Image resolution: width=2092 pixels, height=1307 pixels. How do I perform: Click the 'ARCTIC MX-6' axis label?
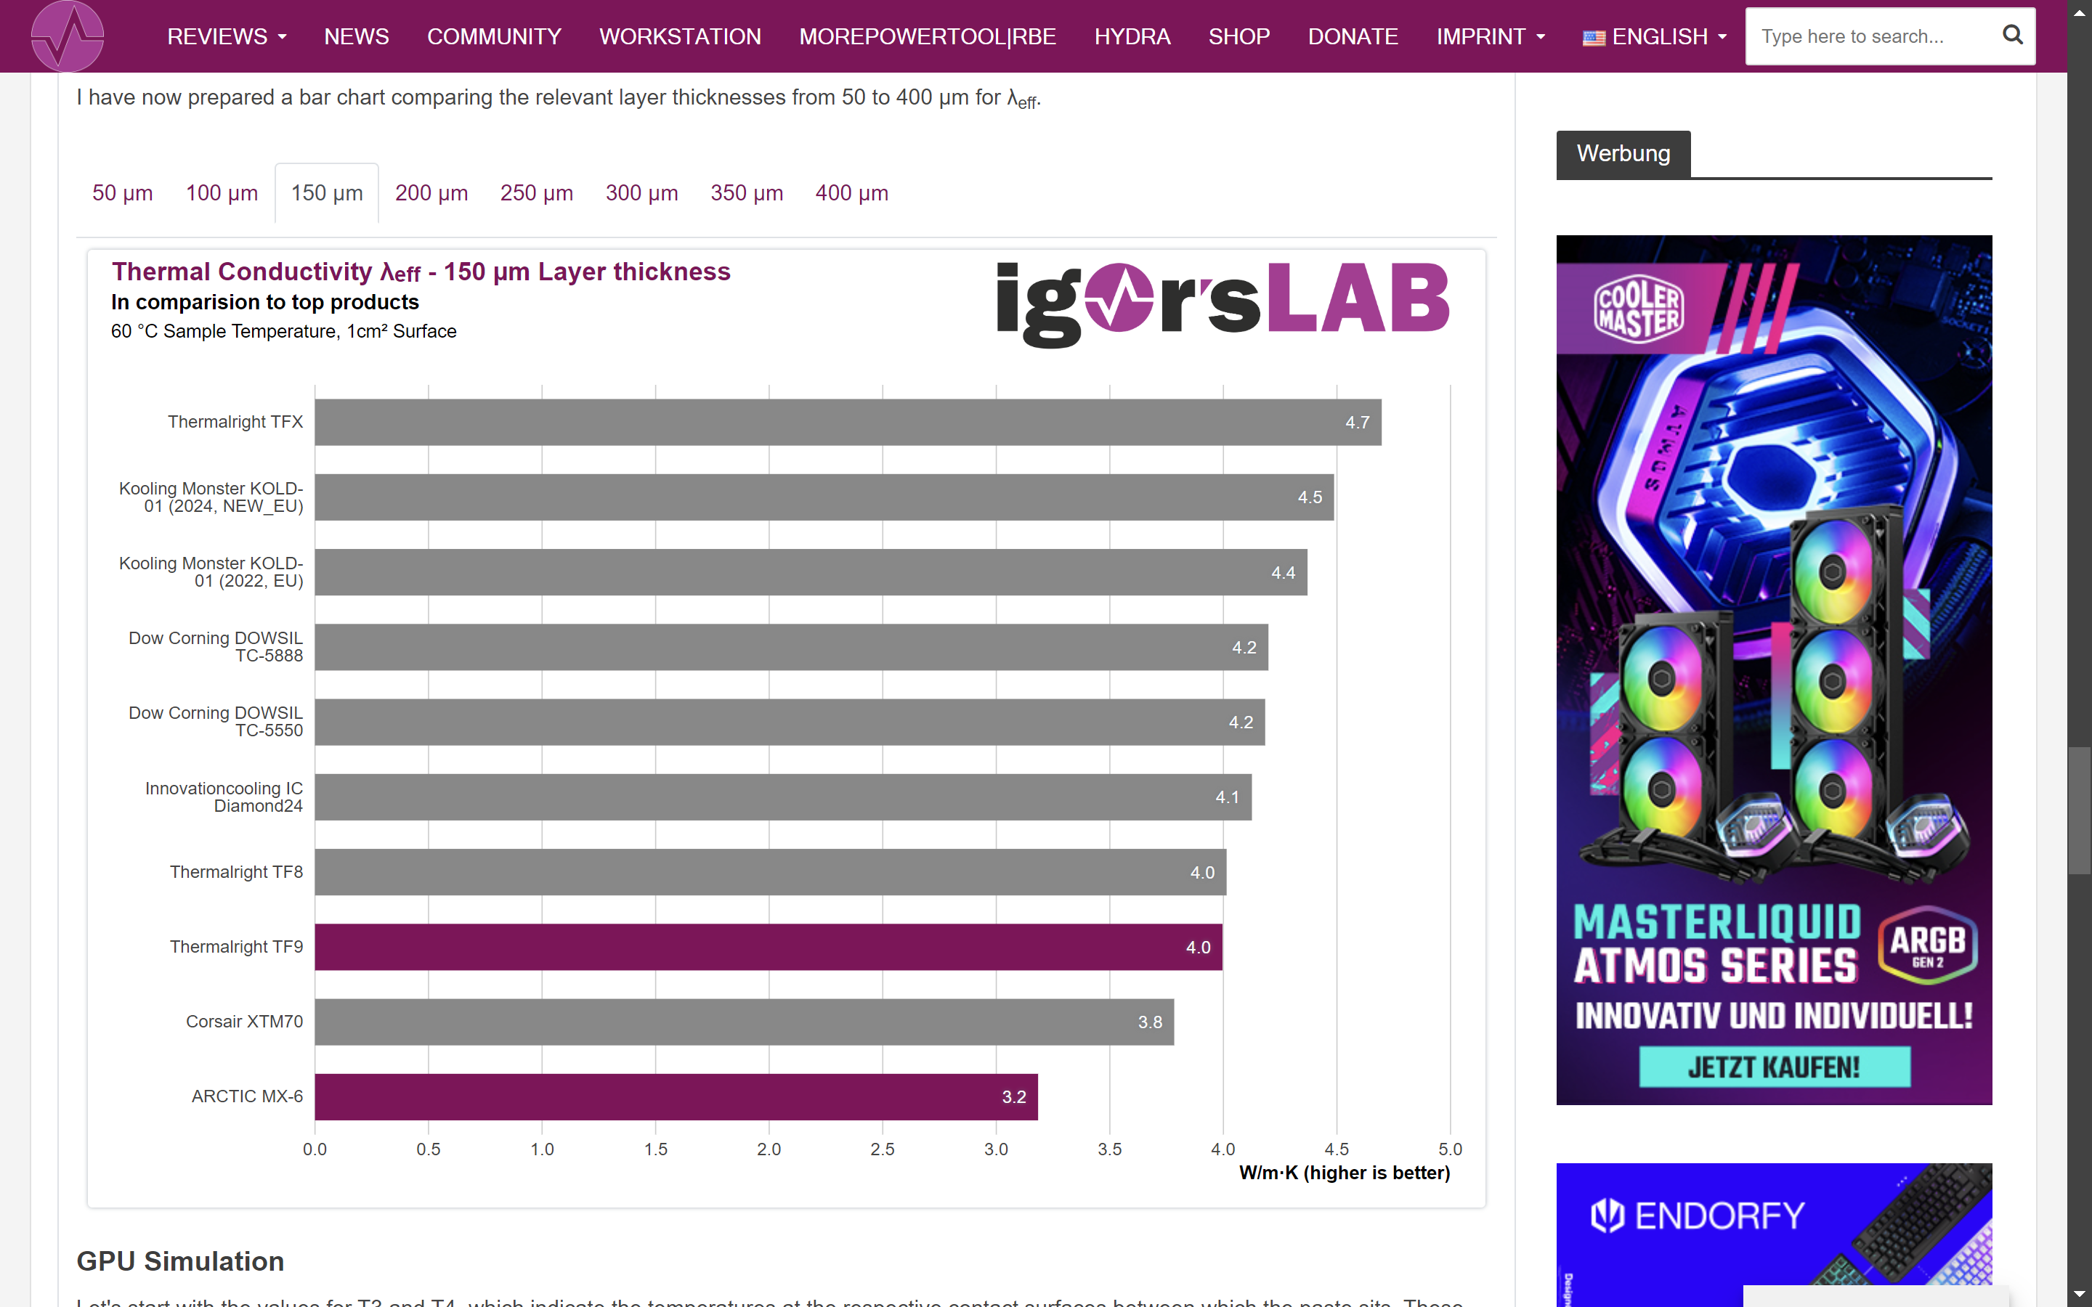click(x=247, y=1096)
